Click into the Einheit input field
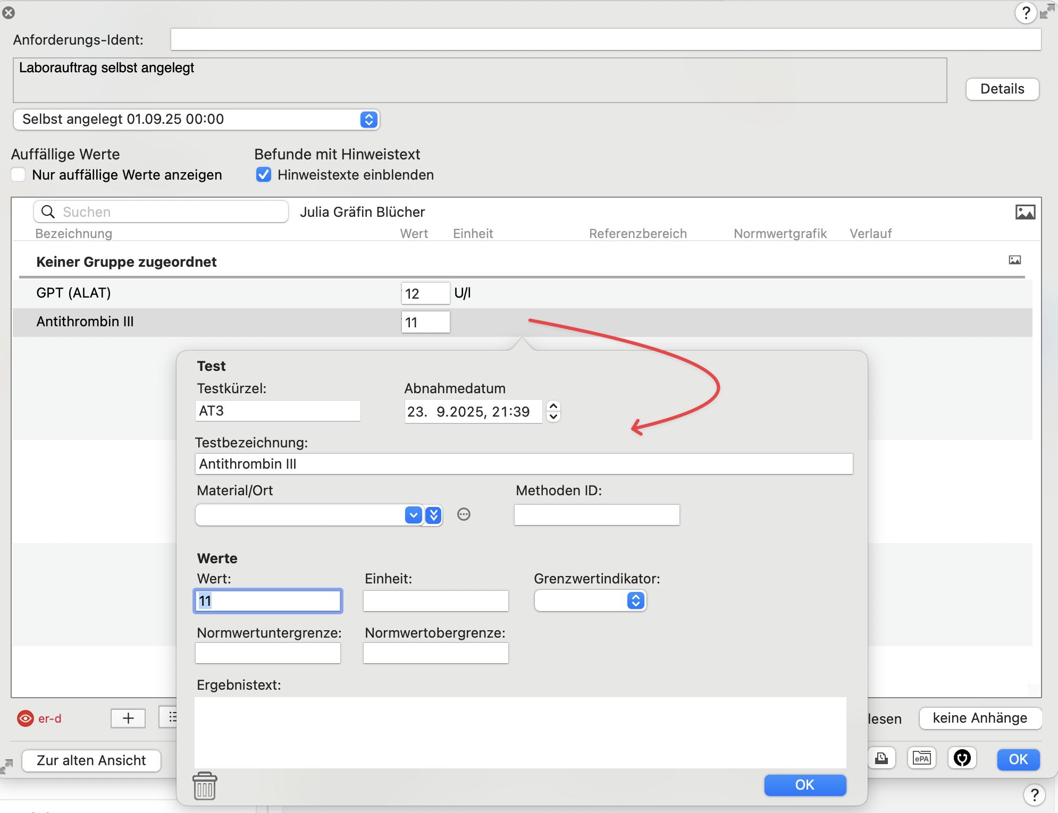This screenshot has width=1058, height=813. 435,601
